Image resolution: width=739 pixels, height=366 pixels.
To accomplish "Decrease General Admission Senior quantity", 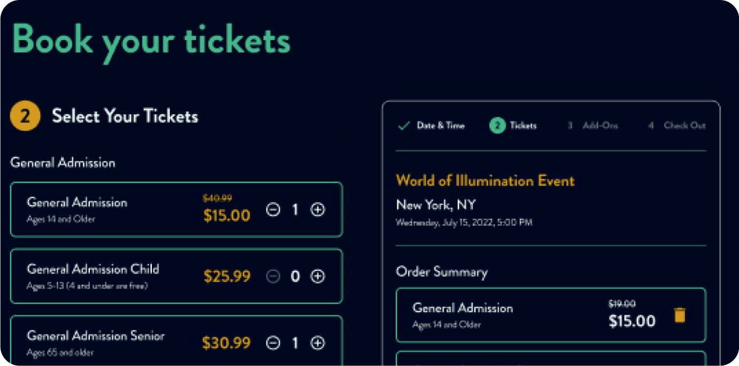I will click(273, 343).
